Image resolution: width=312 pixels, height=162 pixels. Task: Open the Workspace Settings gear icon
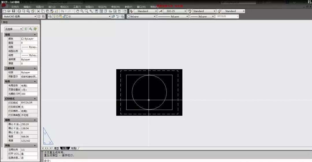click(39, 16)
